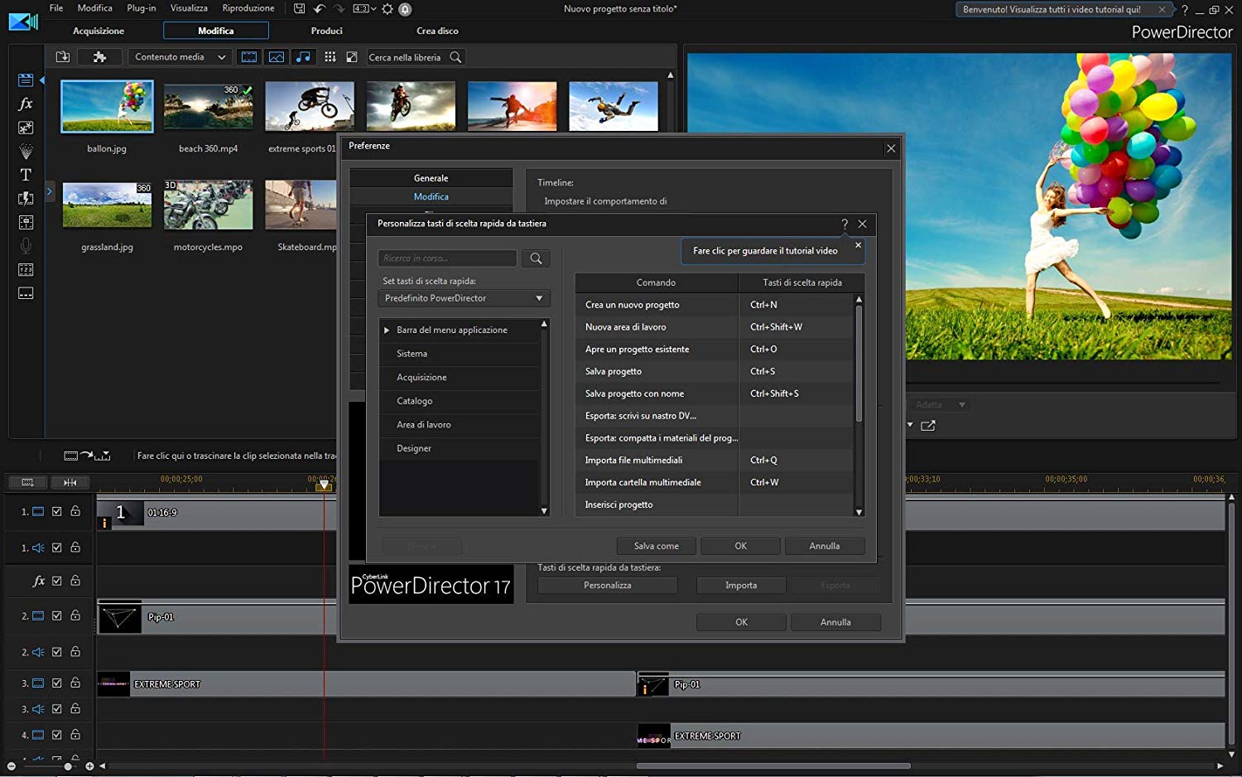Open the Plug-in menu

click(x=142, y=8)
